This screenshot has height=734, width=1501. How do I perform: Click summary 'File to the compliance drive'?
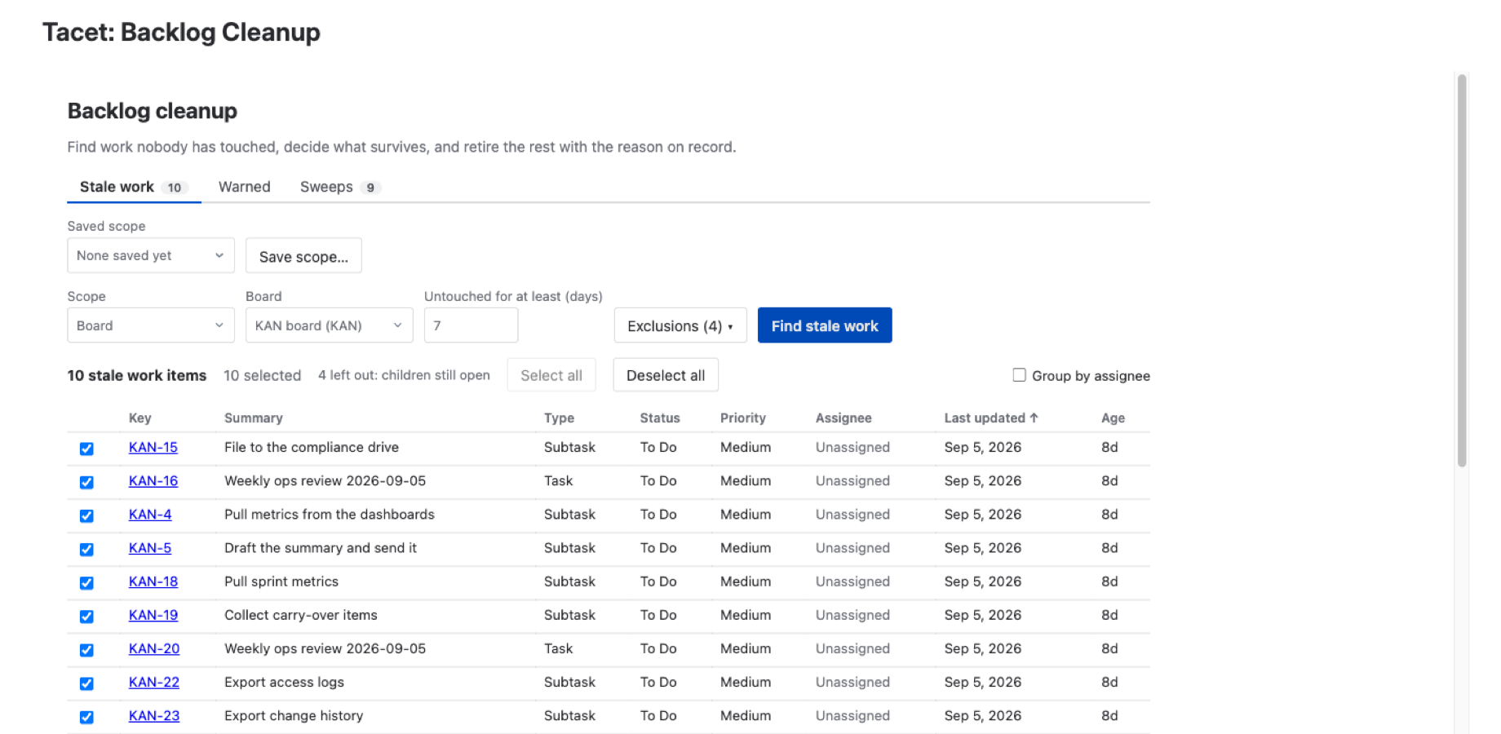coord(312,447)
